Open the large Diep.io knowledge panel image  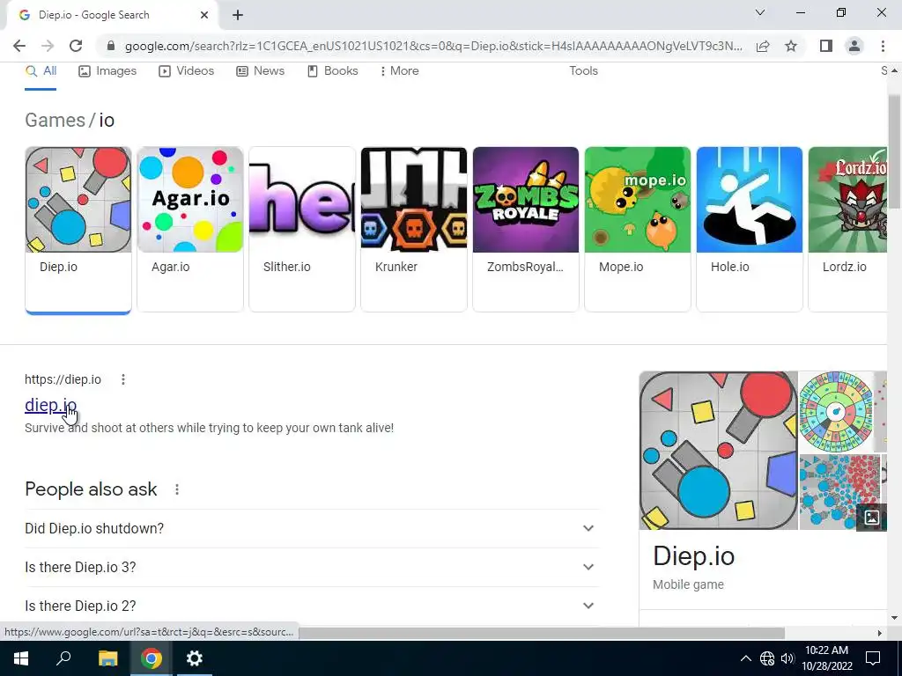pyautogui.click(x=719, y=451)
